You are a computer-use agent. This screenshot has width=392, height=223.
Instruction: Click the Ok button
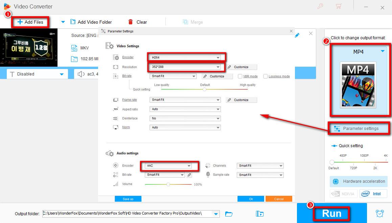tap(251, 199)
